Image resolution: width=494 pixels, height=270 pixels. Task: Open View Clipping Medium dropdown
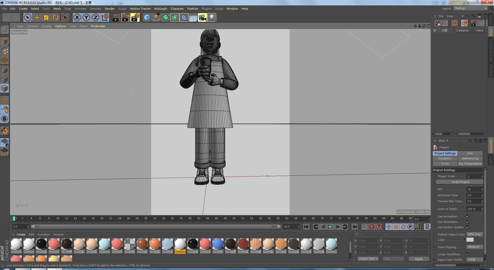[x=475, y=247]
